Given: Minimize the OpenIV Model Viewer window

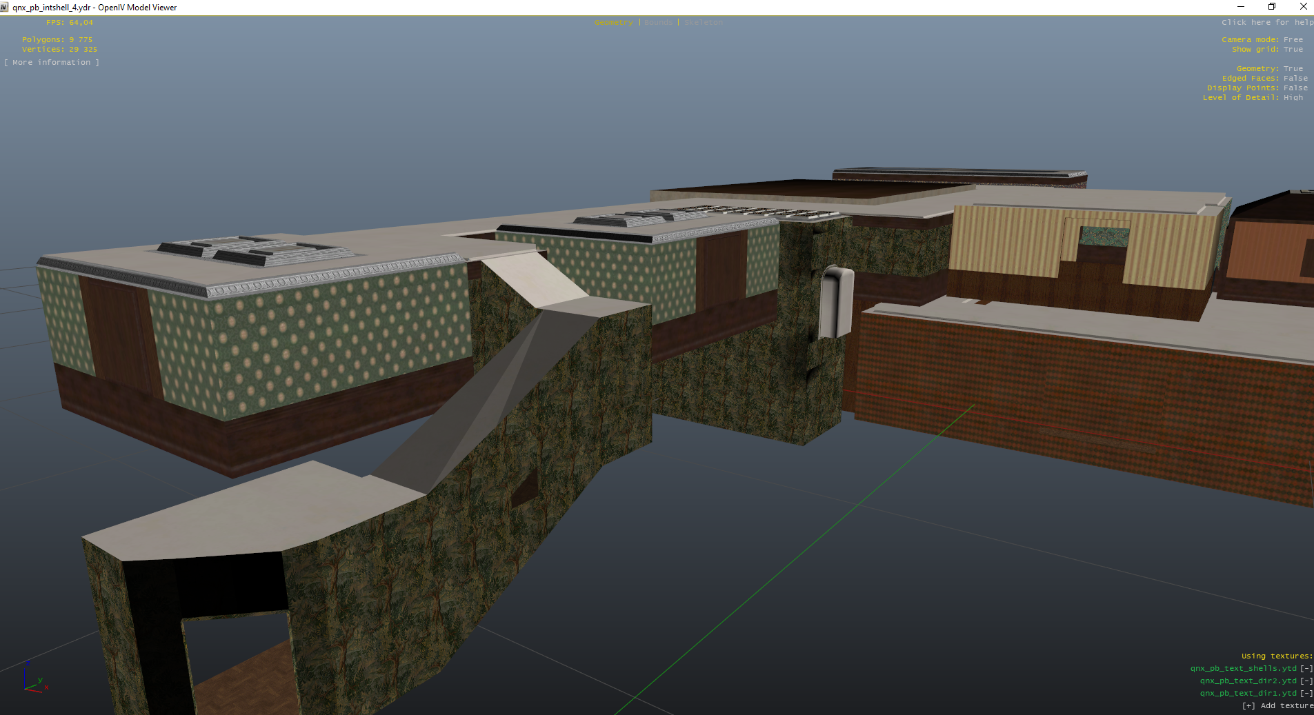Looking at the screenshot, I should tap(1240, 7).
